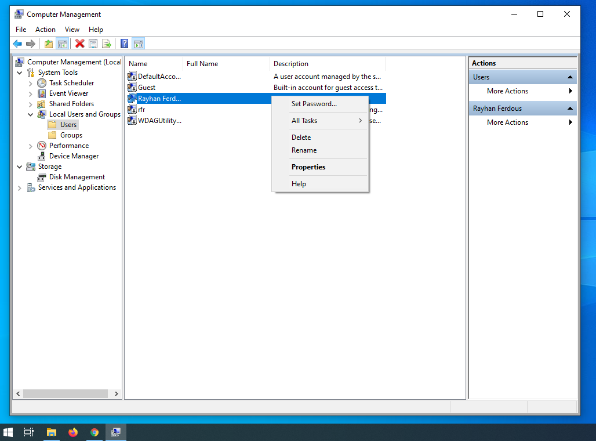Click tree pane scrollbar right arrow
This screenshot has height=441, width=596.
coord(117,394)
